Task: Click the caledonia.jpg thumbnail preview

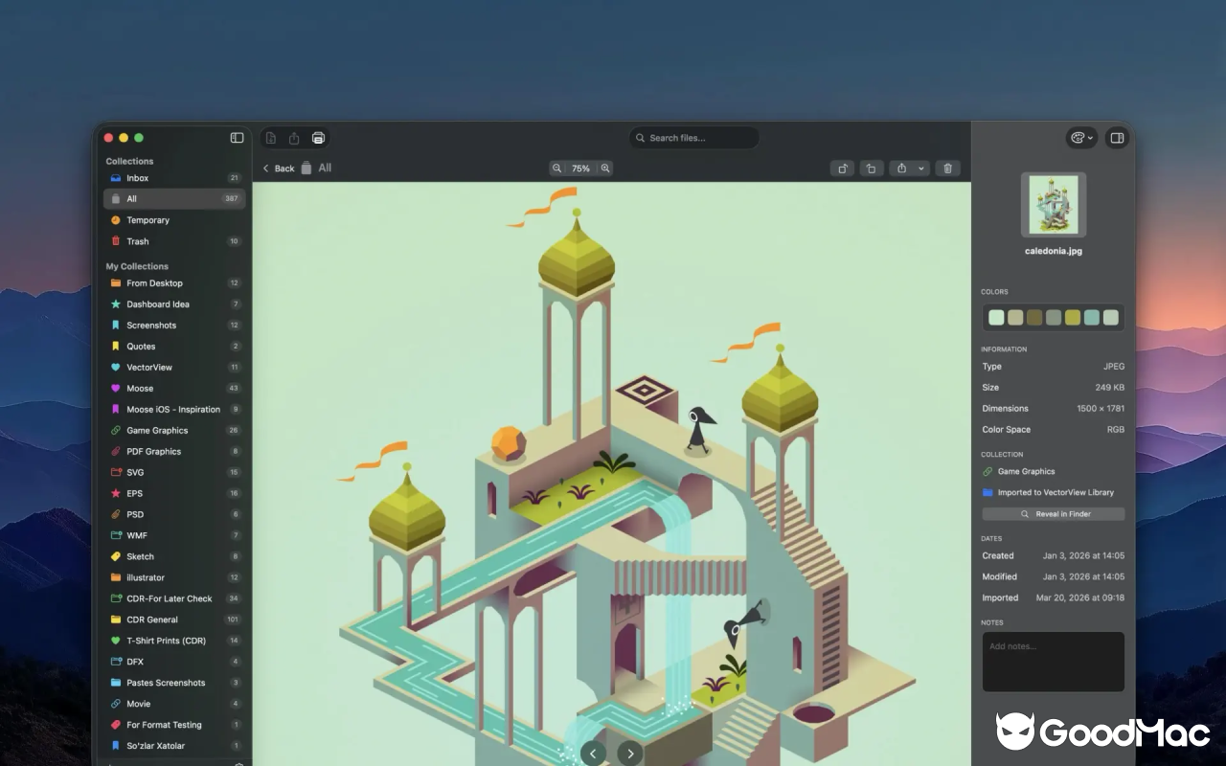Action: tap(1054, 205)
